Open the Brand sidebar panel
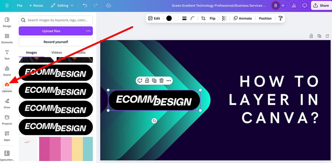Image resolution: width=332 pixels, height=163 pixels. point(7,71)
